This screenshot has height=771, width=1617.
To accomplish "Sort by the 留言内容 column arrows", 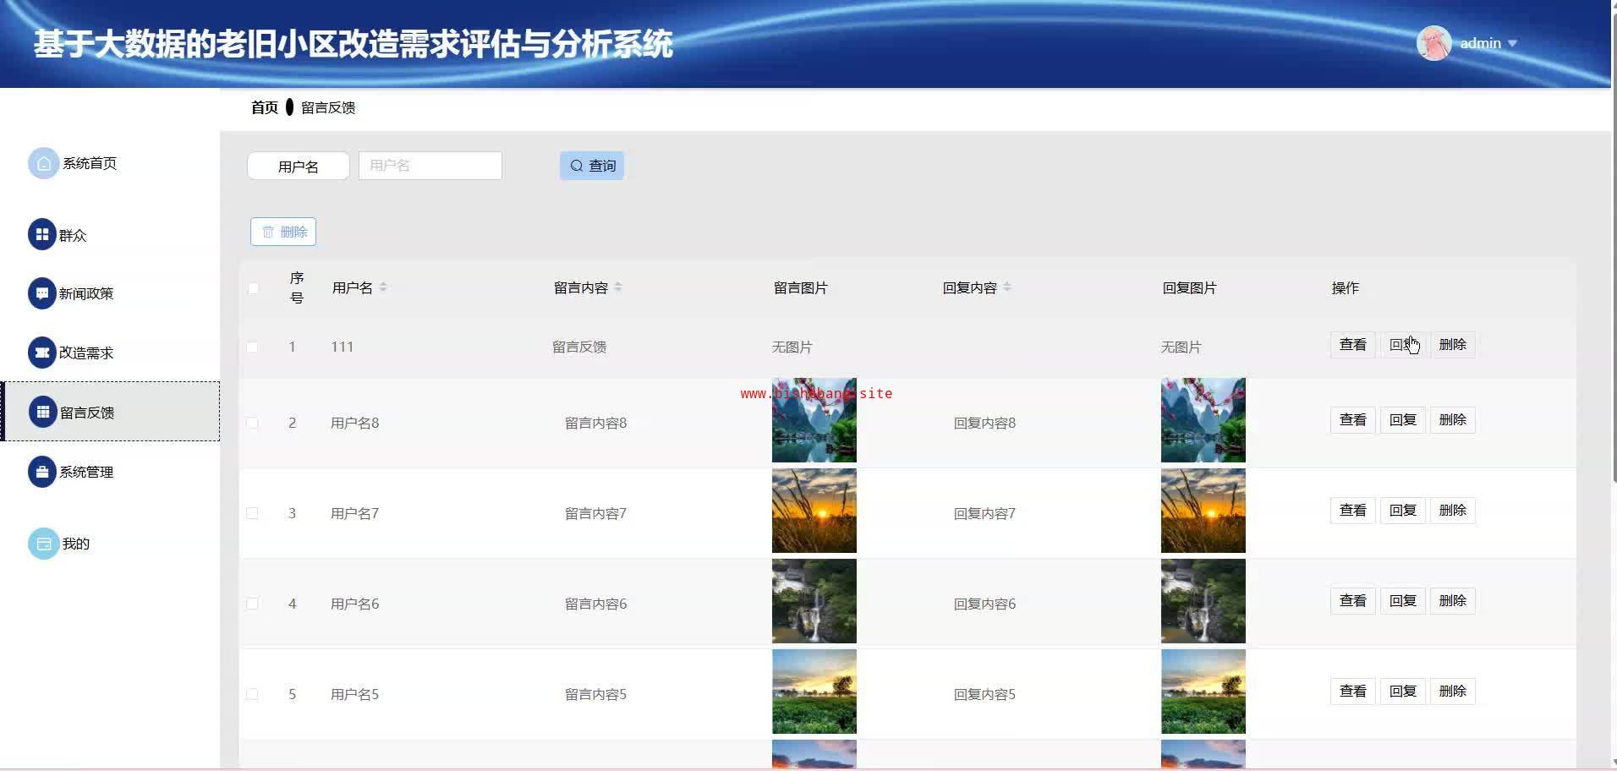I will coord(618,287).
